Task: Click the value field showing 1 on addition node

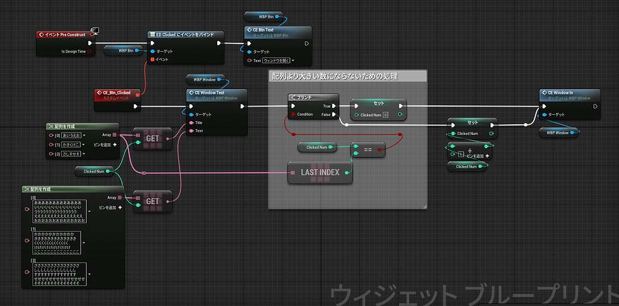Action: [460, 155]
